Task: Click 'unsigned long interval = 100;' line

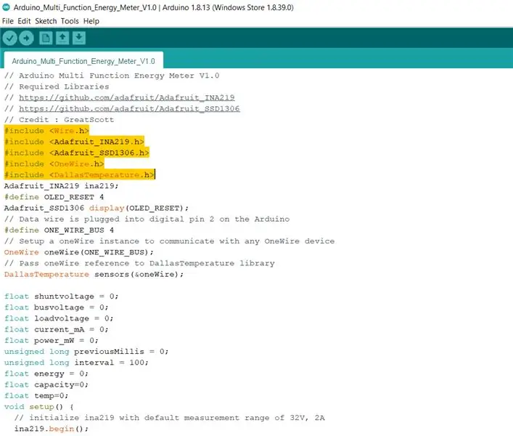Action: (76, 363)
